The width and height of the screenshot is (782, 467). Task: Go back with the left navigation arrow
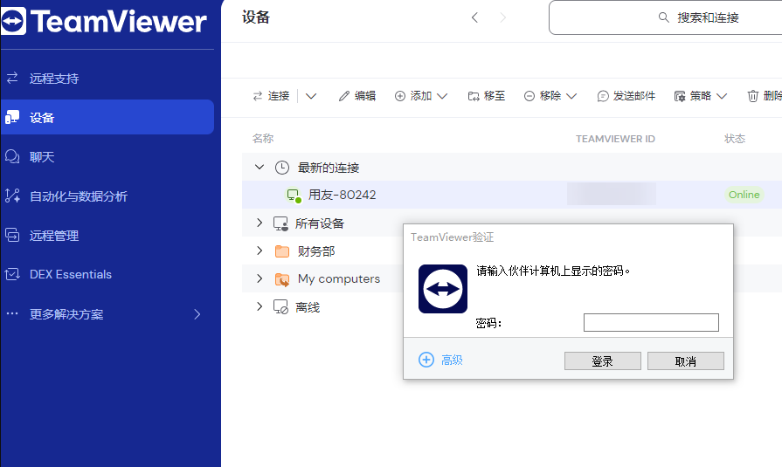point(474,17)
